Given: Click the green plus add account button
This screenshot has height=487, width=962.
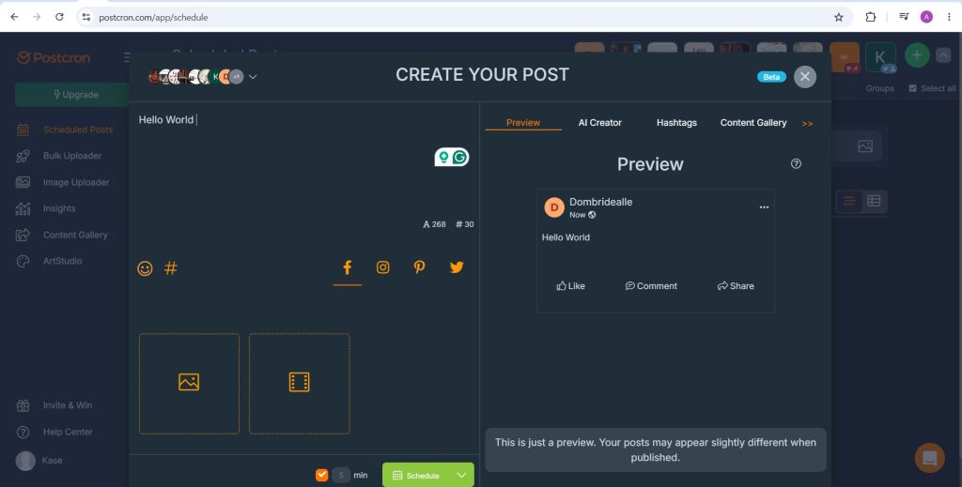Looking at the screenshot, I should [x=917, y=55].
